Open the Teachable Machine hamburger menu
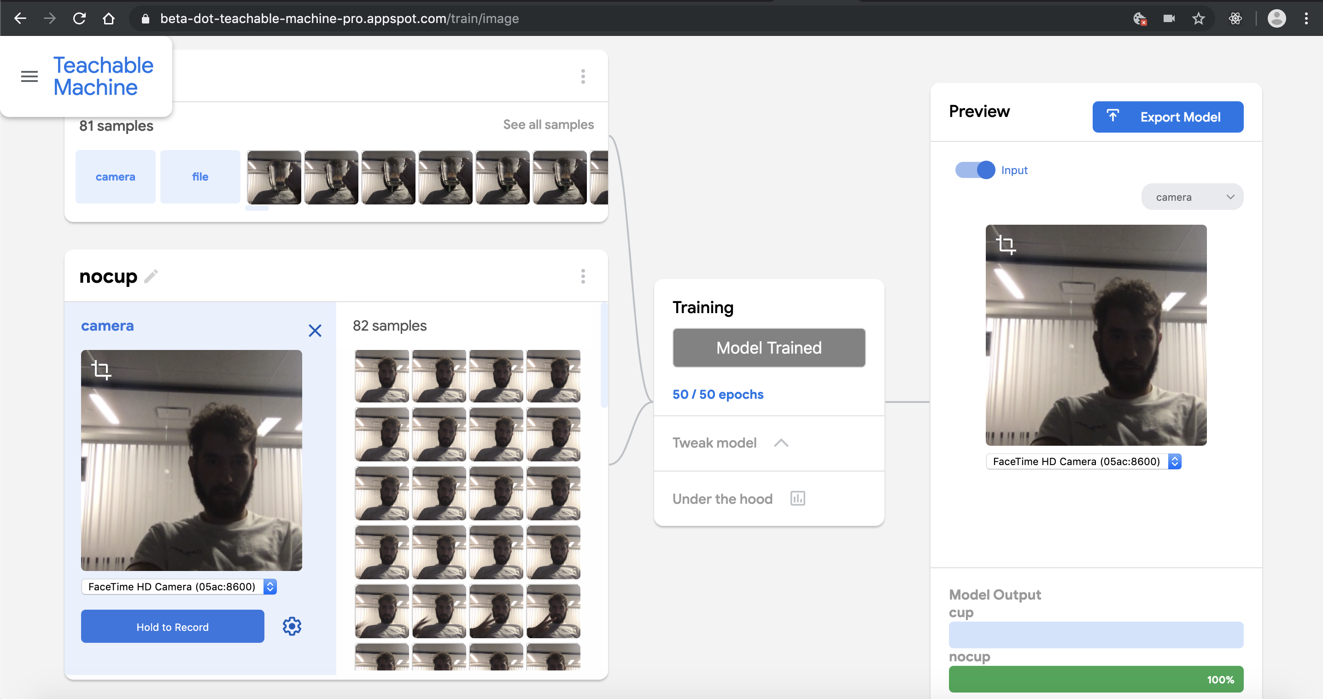This screenshot has width=1323, height=699. (x=29, y=76)
